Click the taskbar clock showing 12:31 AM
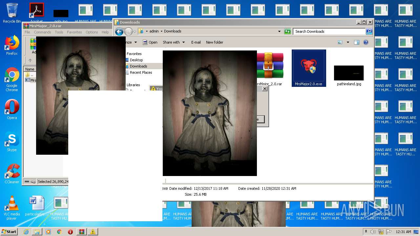 [404, 232]
